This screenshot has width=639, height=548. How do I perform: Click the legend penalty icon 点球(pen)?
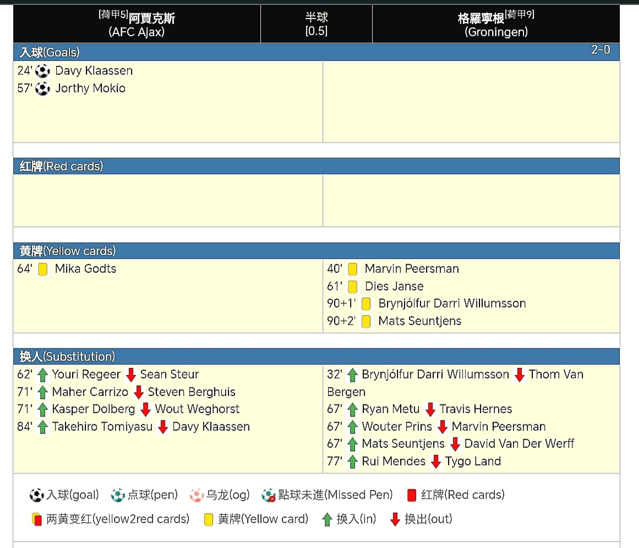(118, 495)
